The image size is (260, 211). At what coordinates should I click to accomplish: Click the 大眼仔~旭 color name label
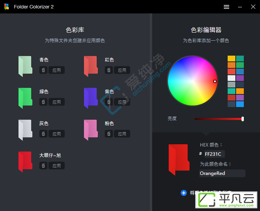coord(50,155)
